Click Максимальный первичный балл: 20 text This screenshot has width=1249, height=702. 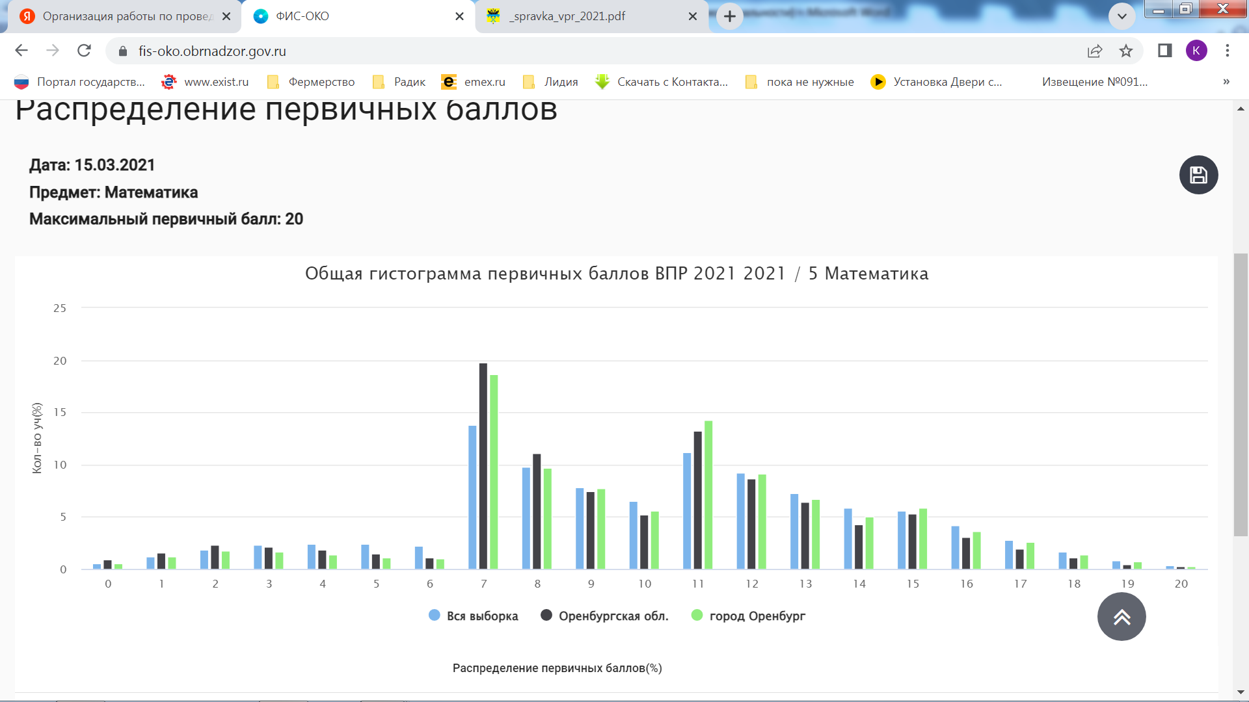click(x=166, y=219)
